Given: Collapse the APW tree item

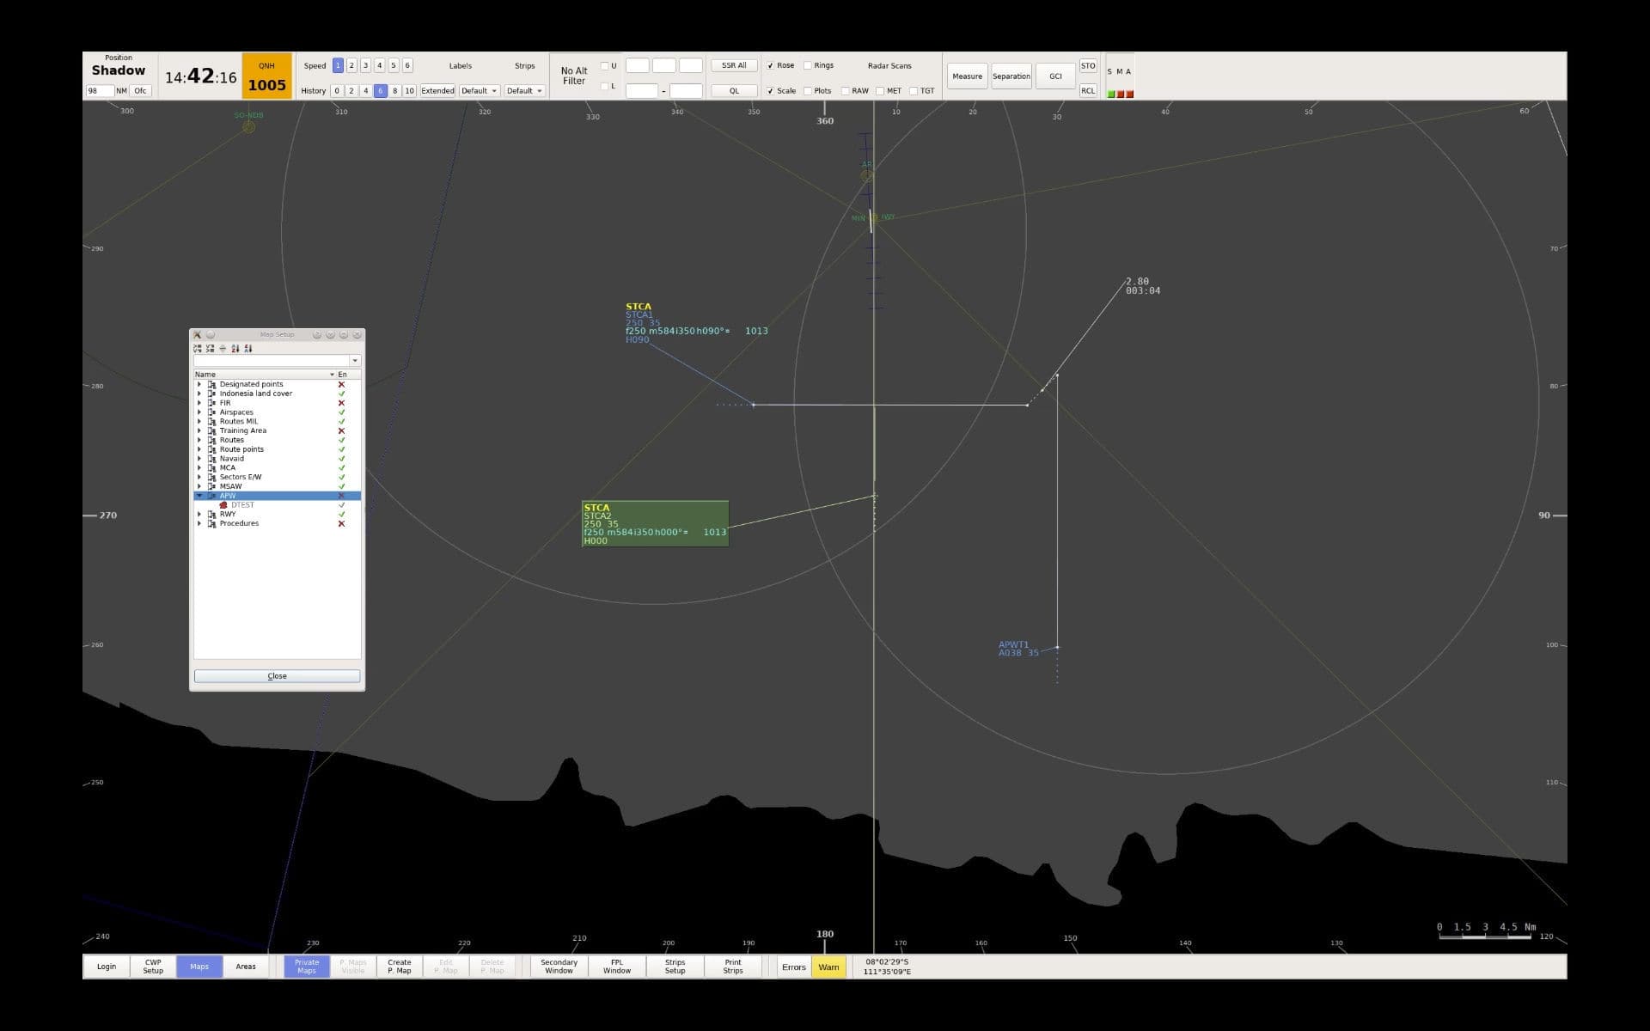Looking at the screenshot, I should (199, 495).
